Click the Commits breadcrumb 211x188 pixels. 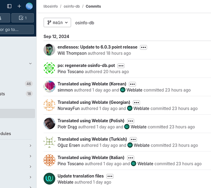[93, 6]
